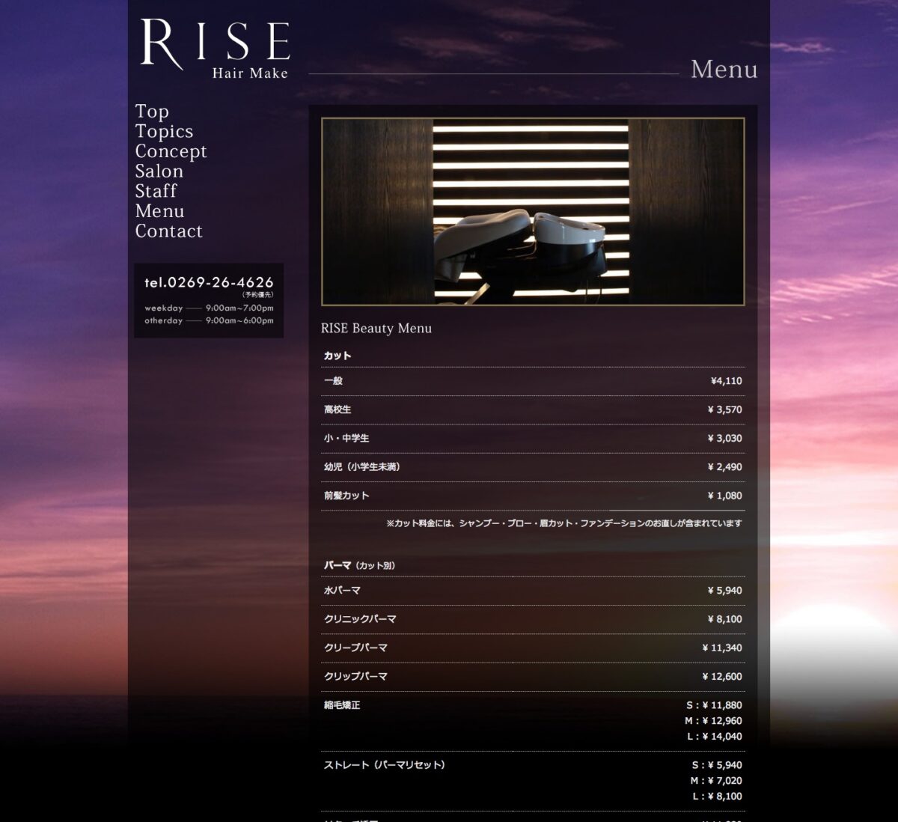Click the 水パーマ menu item
Viewport: 898px width, 822px height.
click(x=342, y=591)
